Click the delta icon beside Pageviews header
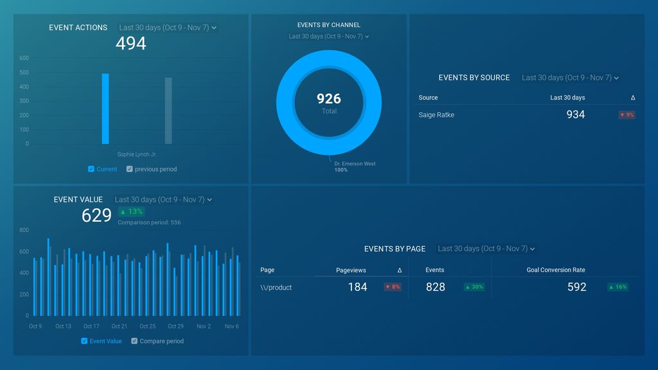The image size is (658, 370). point(400,270)
